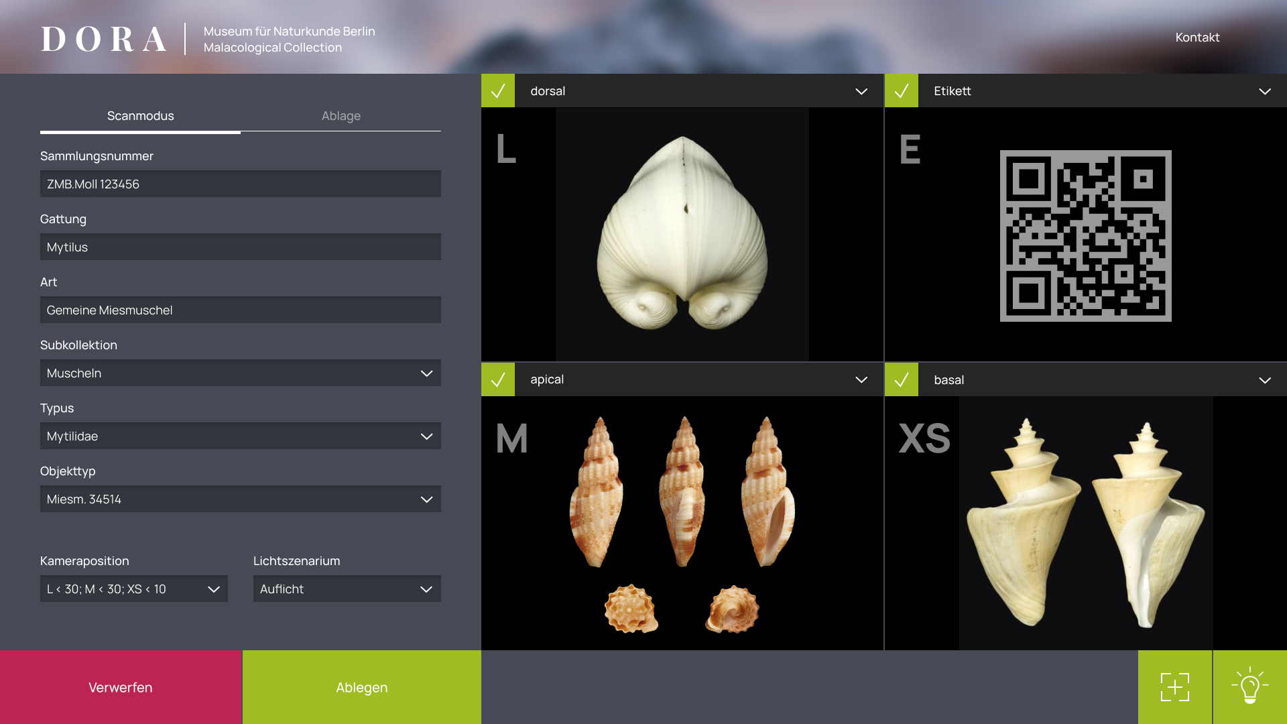Open the apical view dropdown
Screen dimensions: 1287x724
click(861, 379)
